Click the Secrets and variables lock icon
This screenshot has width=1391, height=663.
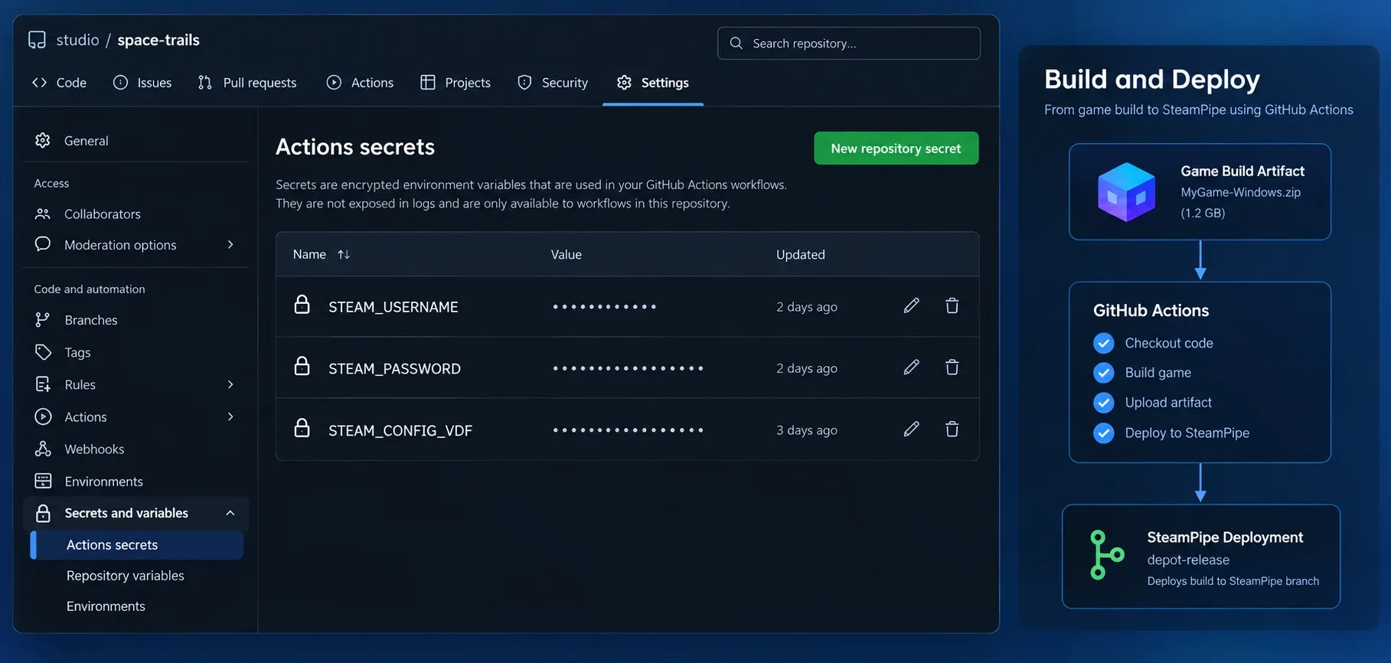point(43,513)
